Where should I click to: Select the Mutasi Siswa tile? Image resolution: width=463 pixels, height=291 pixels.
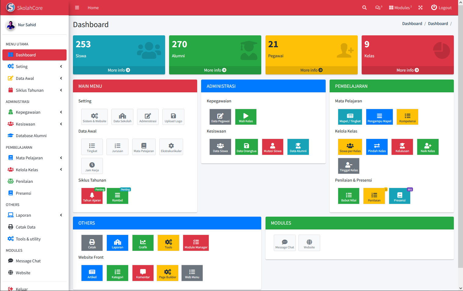click(x=273, y=147)
